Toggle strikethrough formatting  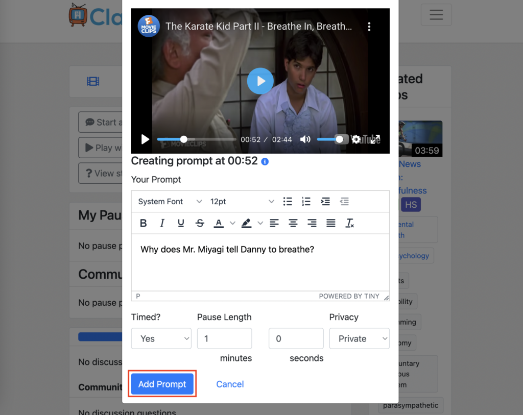[200, 223]
